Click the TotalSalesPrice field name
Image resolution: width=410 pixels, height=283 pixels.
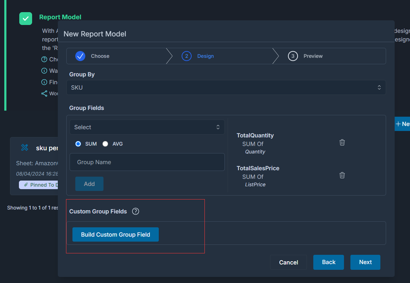[258, 168]
